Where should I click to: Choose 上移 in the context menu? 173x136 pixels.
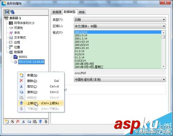tap(41, 103)
